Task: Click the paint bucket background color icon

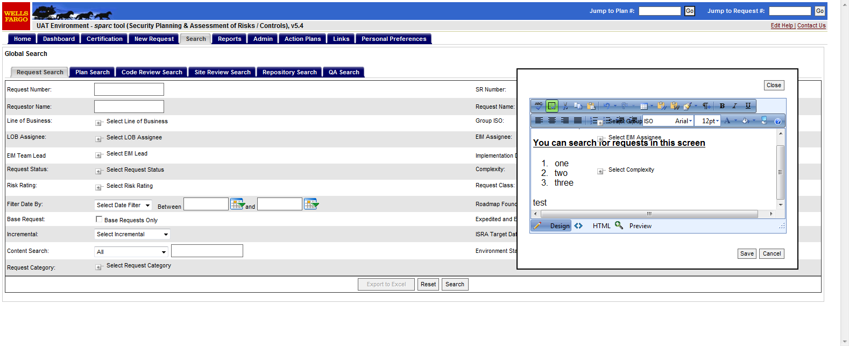Action: 746,121
